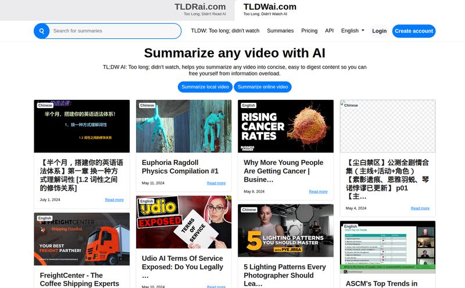Open the broken blank thumbnail card image
The image size is (465, 288).
[388, 126]
